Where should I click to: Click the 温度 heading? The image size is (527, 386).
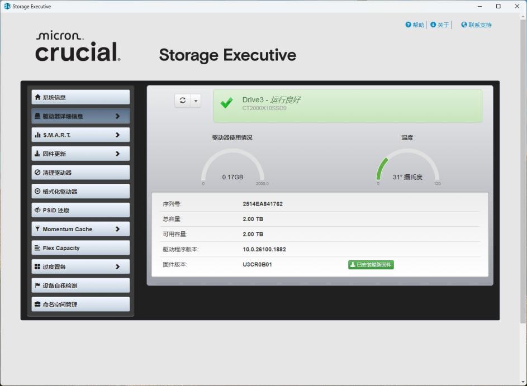pyautogui.click(x=407, y=137)
